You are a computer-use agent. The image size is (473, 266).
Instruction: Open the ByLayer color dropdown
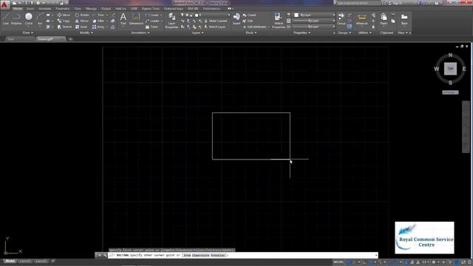point(314,15)
